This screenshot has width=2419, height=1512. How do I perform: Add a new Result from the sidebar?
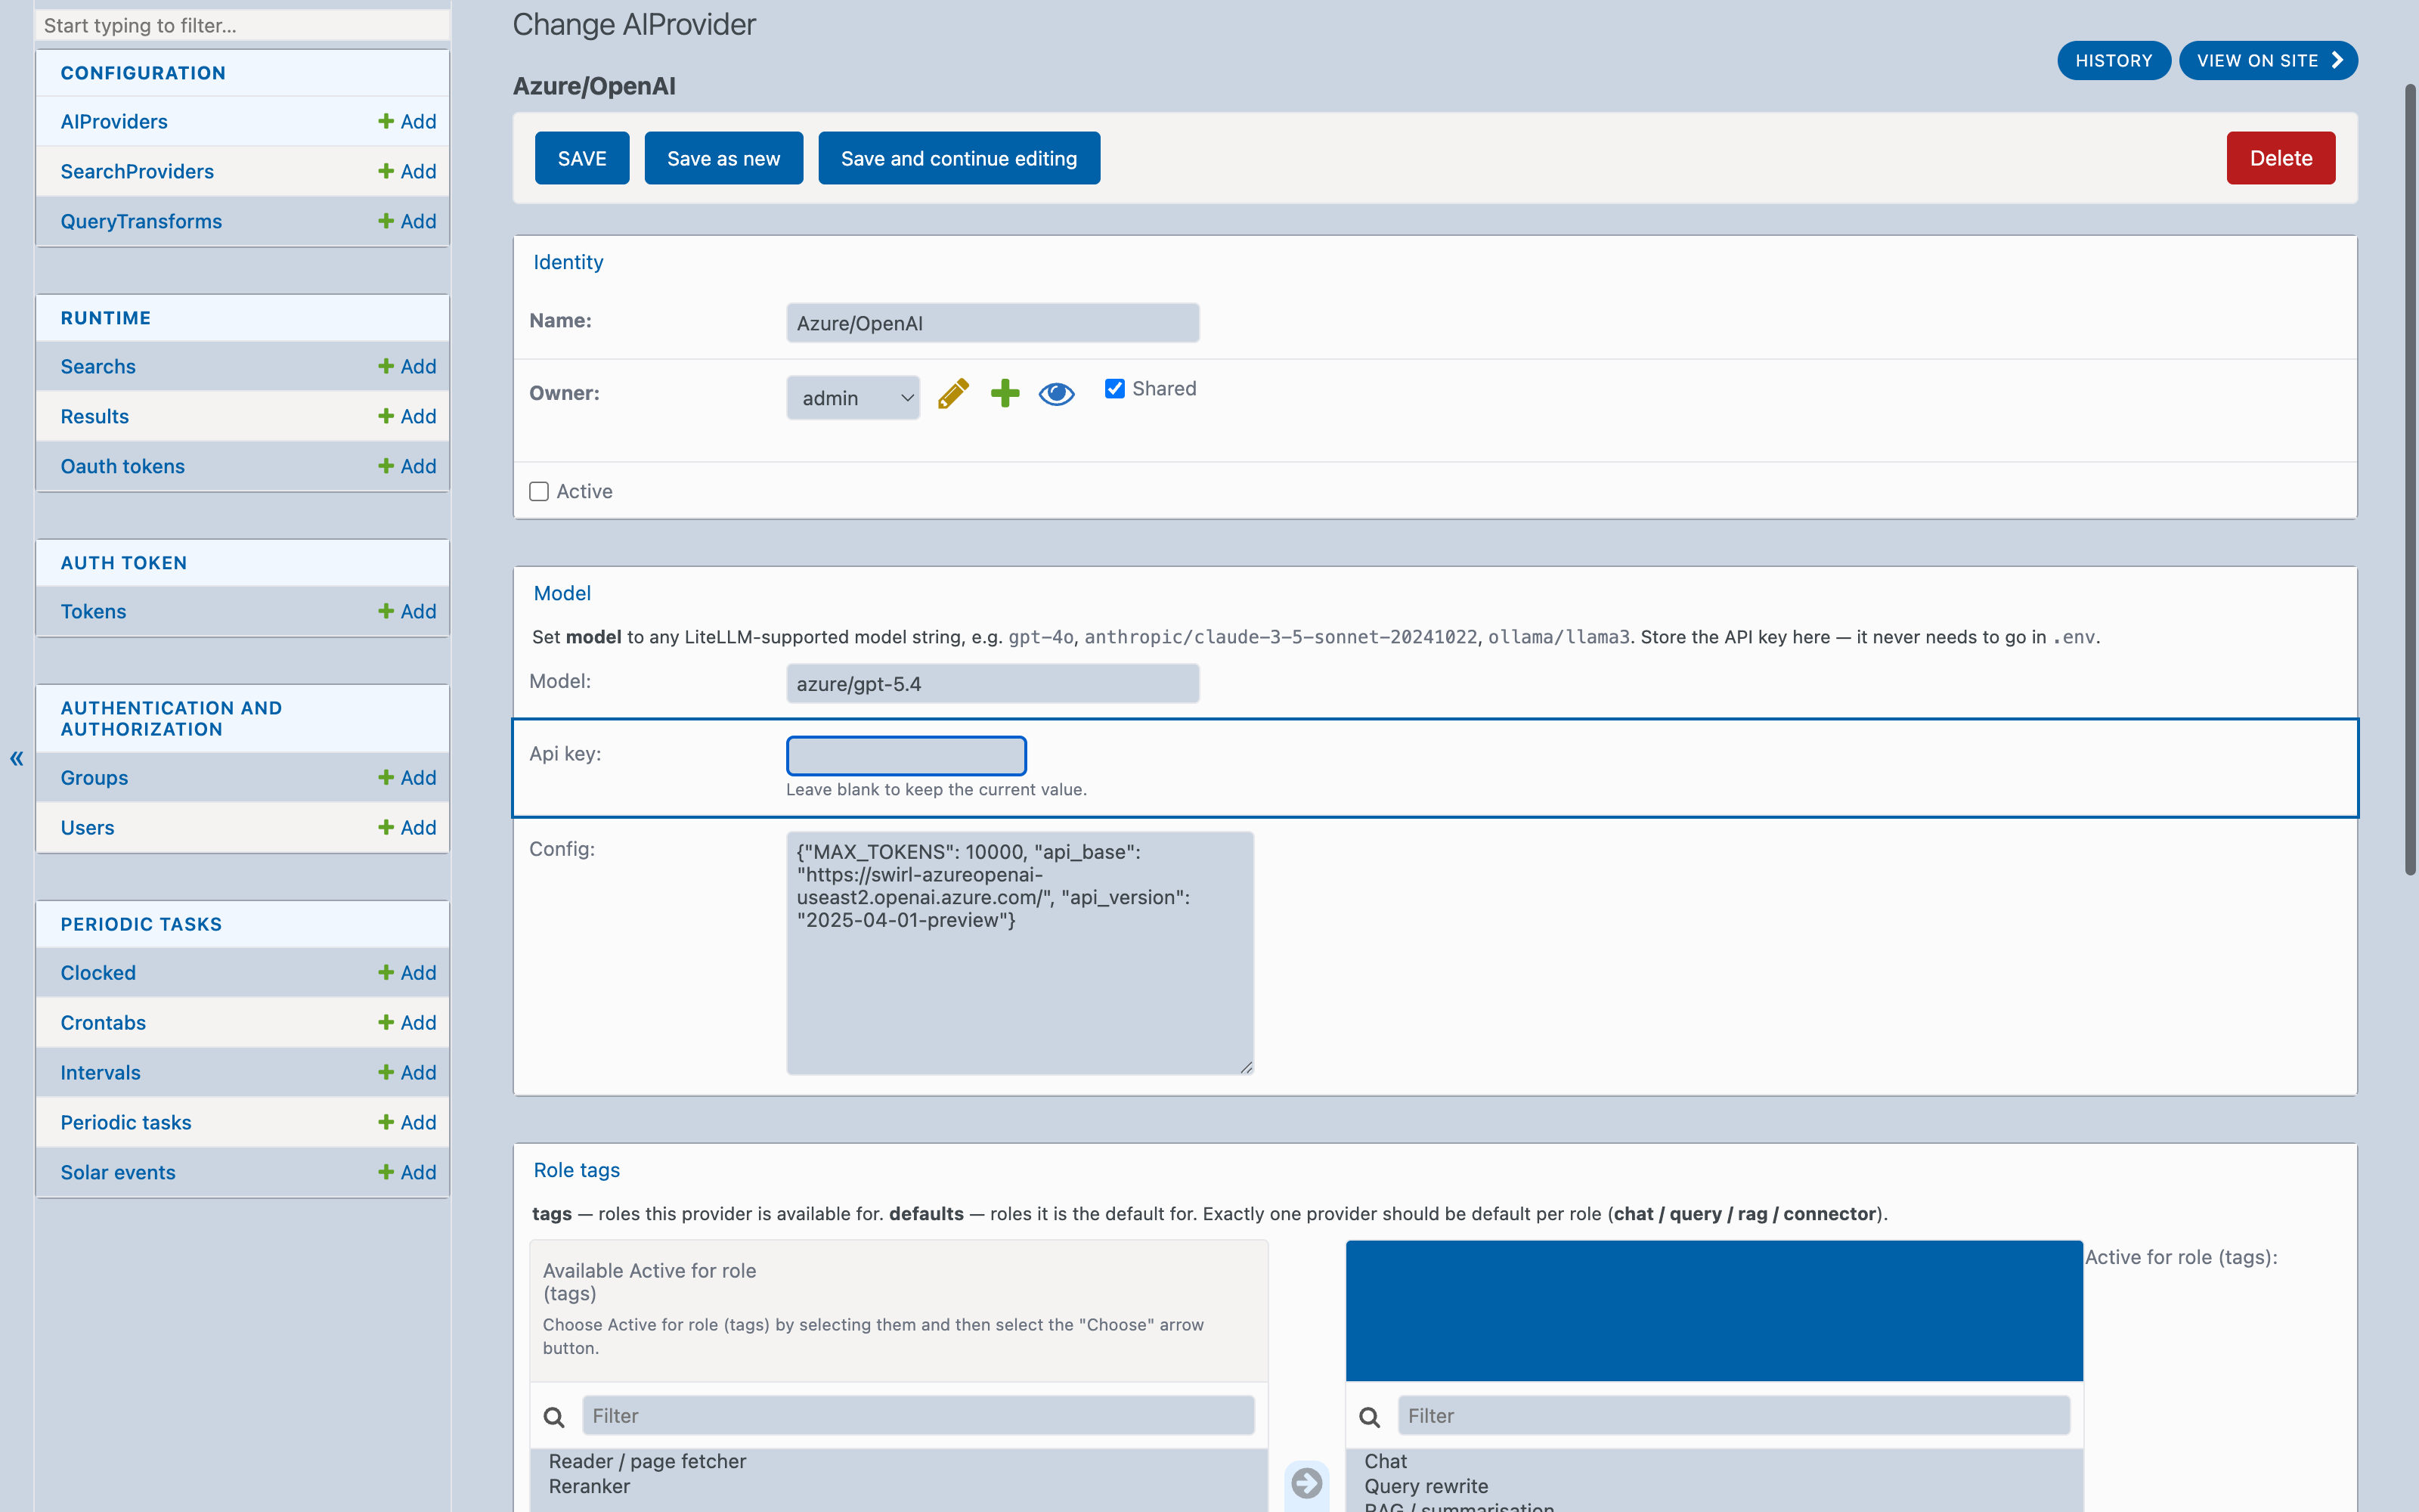pyautogui.click(x=407, y=416)
